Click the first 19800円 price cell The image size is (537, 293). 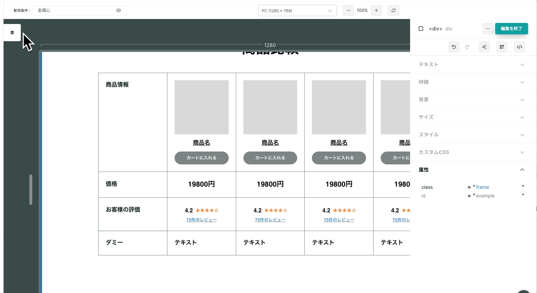tap(201, 184)
